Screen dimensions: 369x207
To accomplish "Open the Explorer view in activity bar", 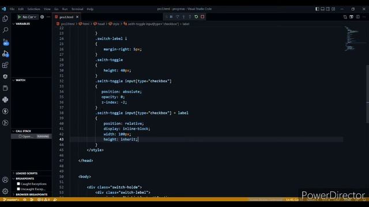I will pyautogui.click(x=5, y=18).
